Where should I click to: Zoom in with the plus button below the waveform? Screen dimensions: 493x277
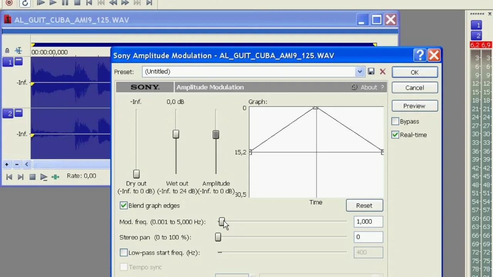[x=7, y=164]
